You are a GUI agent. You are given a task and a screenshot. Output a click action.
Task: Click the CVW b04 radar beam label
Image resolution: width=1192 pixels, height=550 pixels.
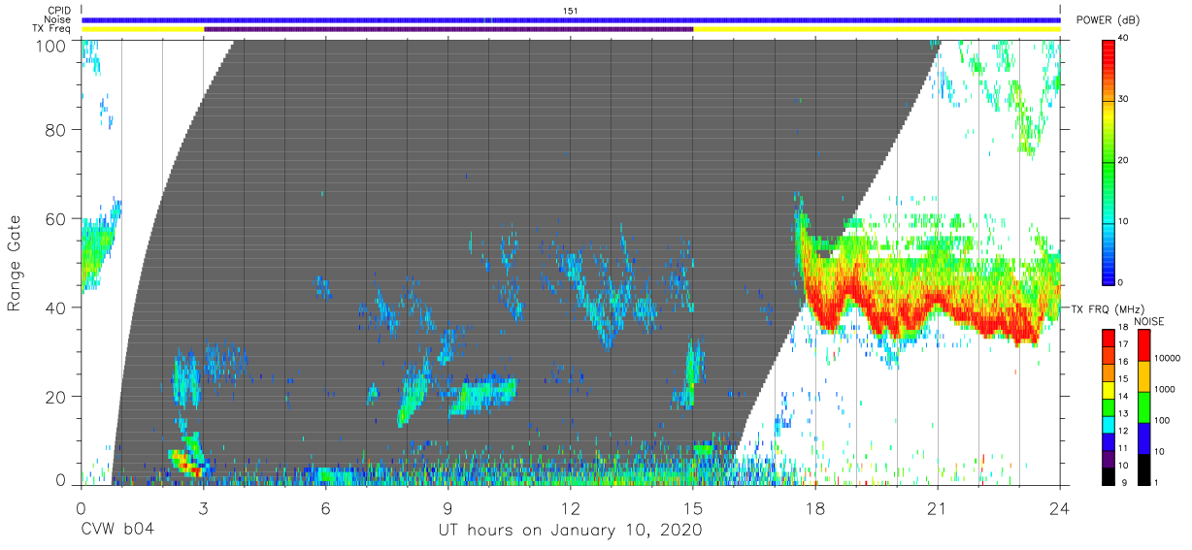(116, 530)
